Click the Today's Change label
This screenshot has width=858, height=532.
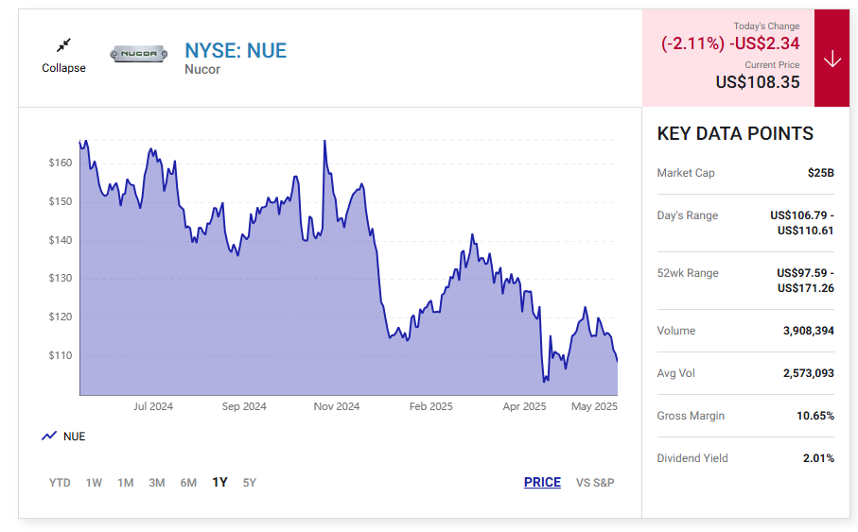point(766,26)
